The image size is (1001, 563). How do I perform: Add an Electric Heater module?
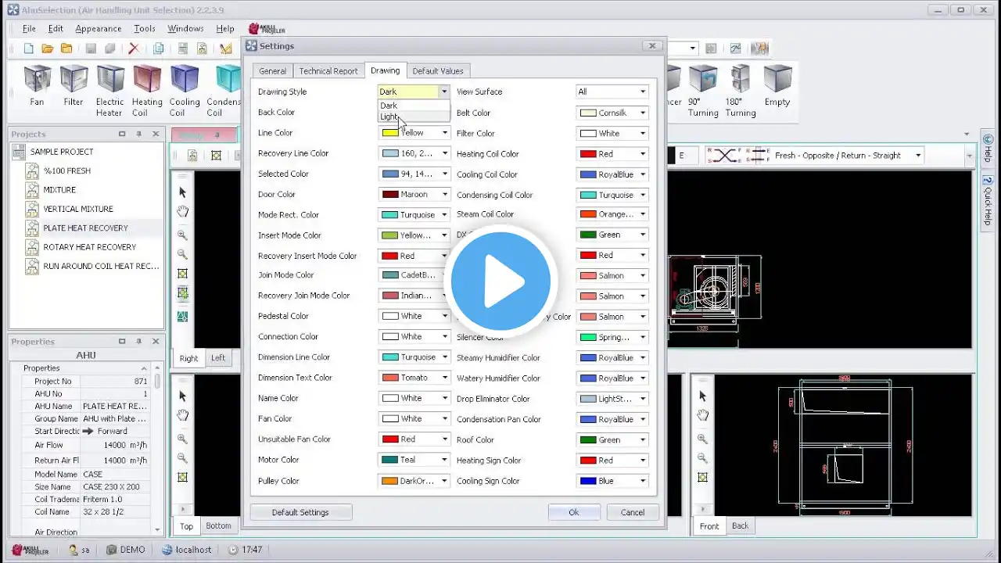pos(109,91)
